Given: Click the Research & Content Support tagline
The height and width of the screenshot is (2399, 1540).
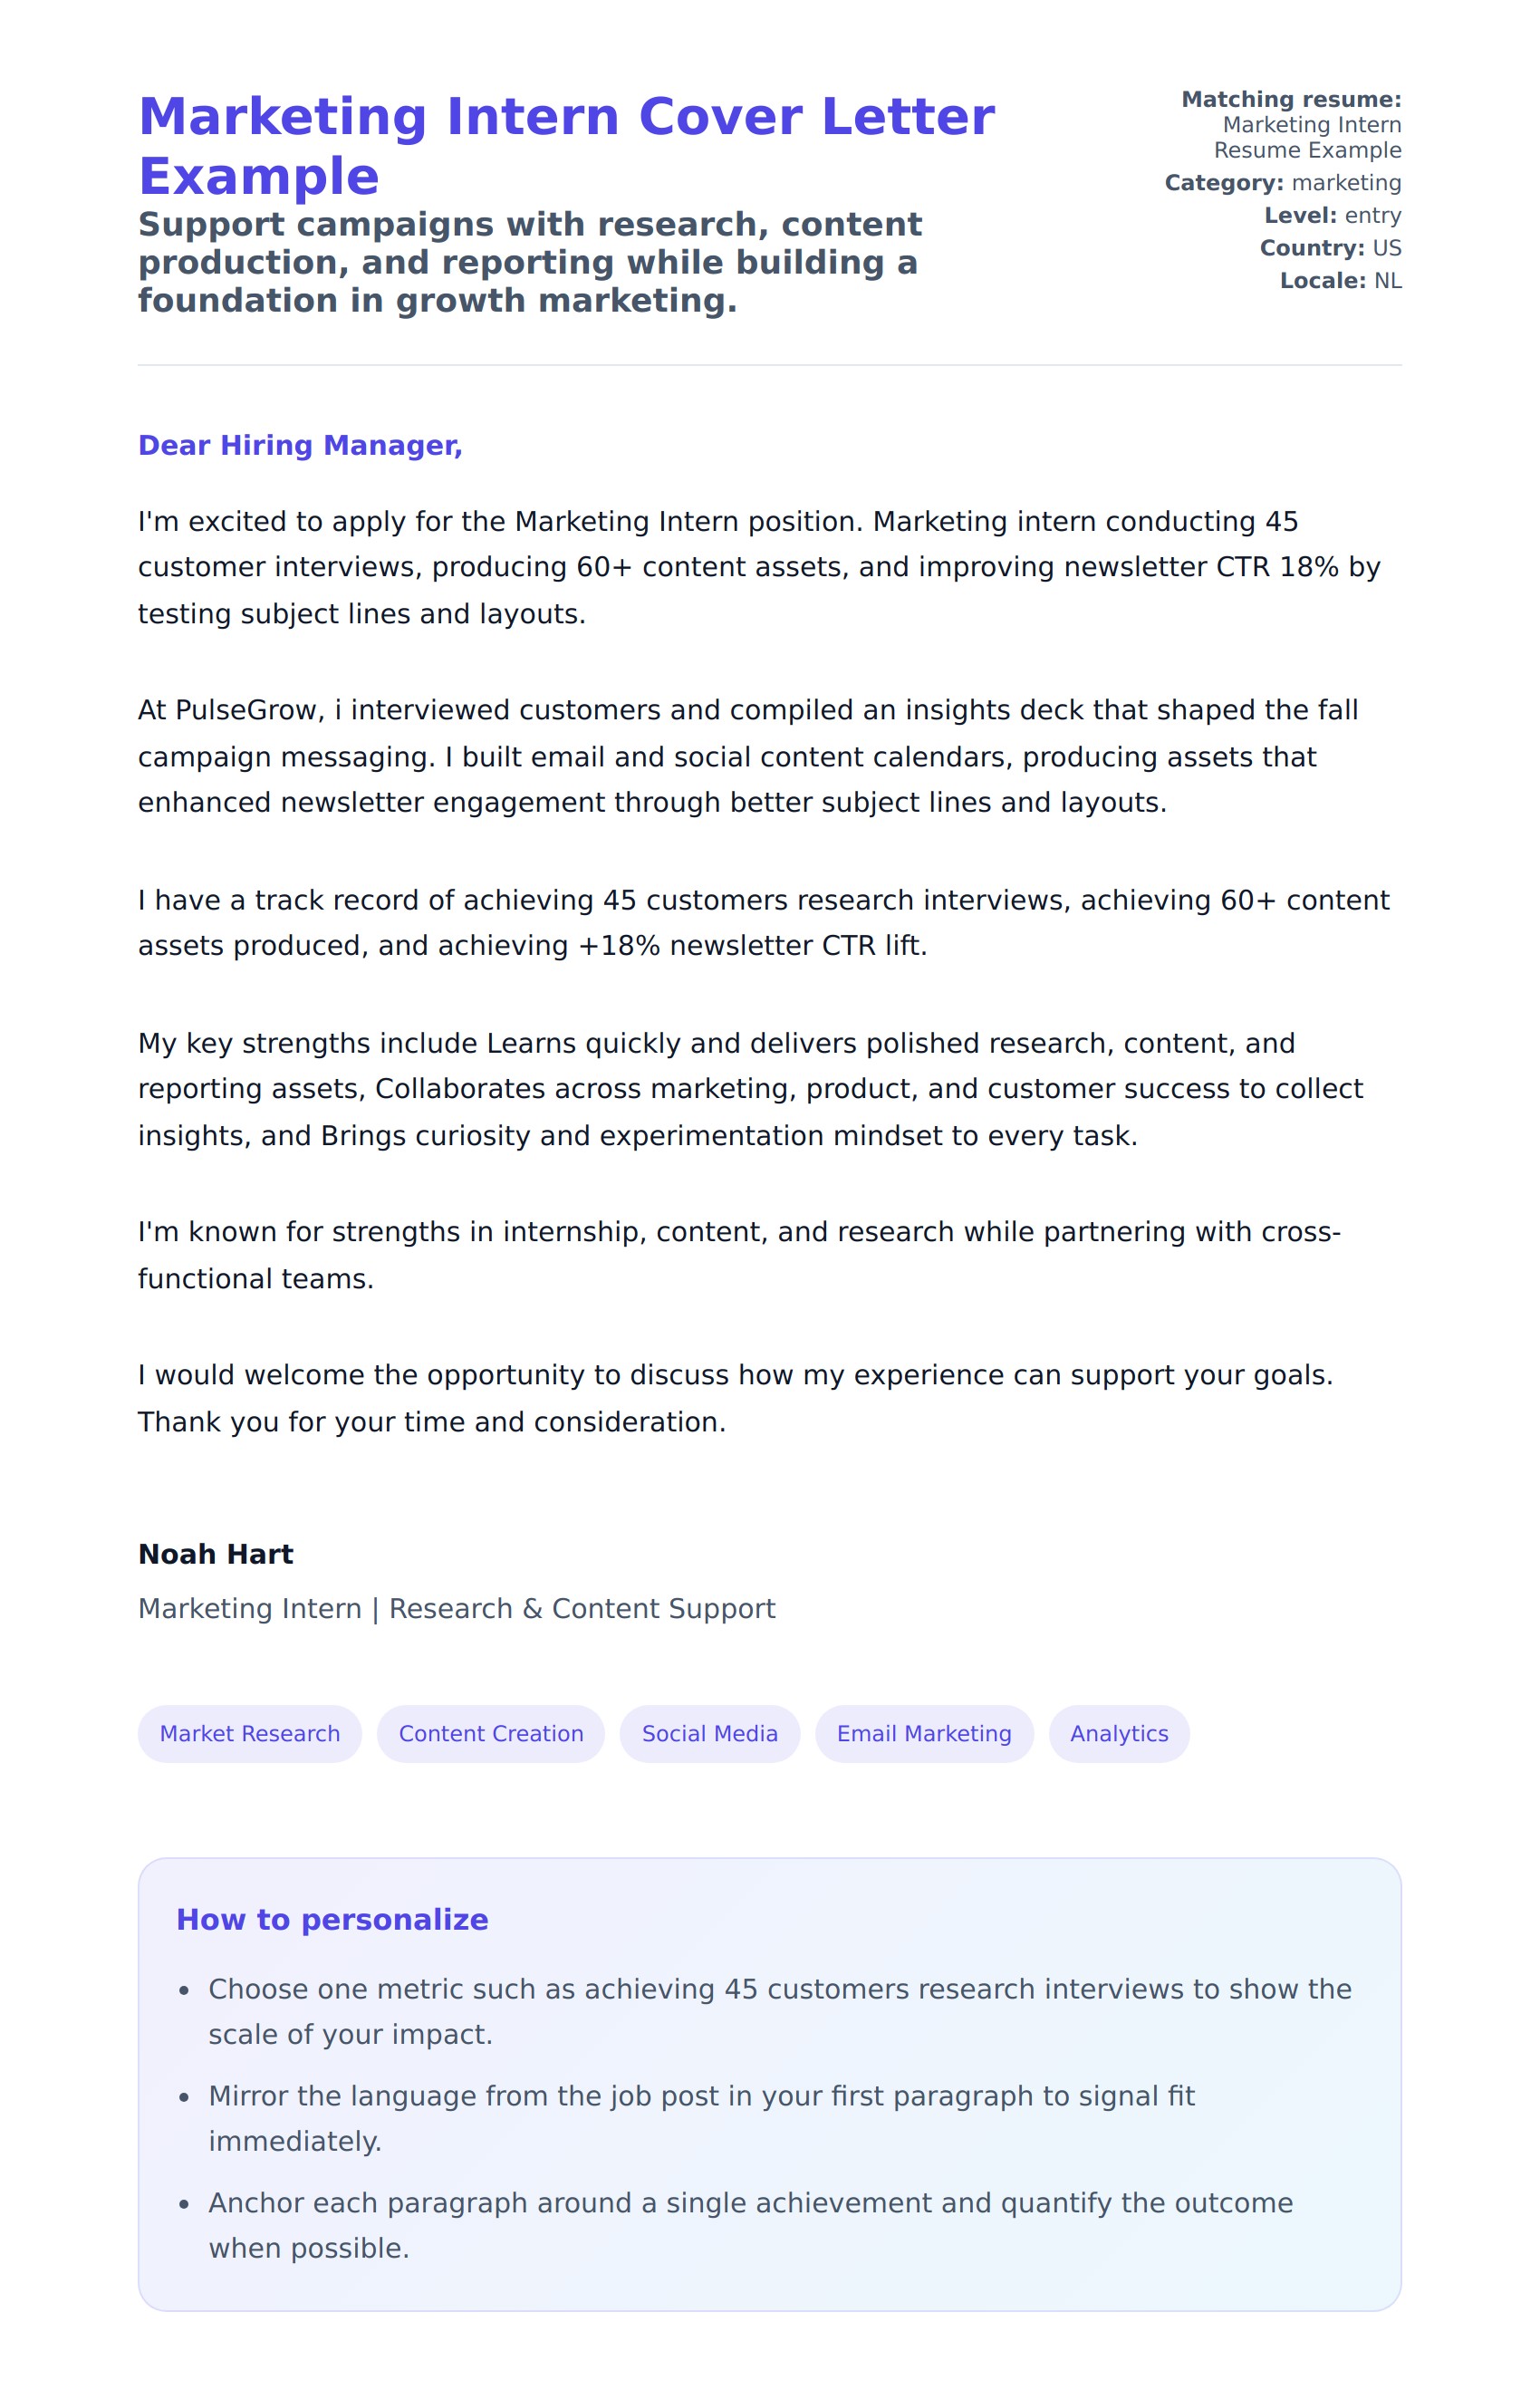Looking at the screenshot, I should pyautogui.click(x=581, y=1608).
